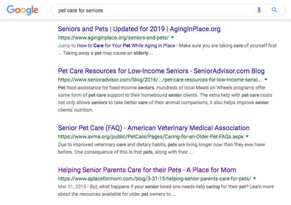The width and height of the screenshot is (291, 205).
Task: Jump to 'How to Care for Your Pet While Aging in Place'
Action: click(x=126, y=46)
